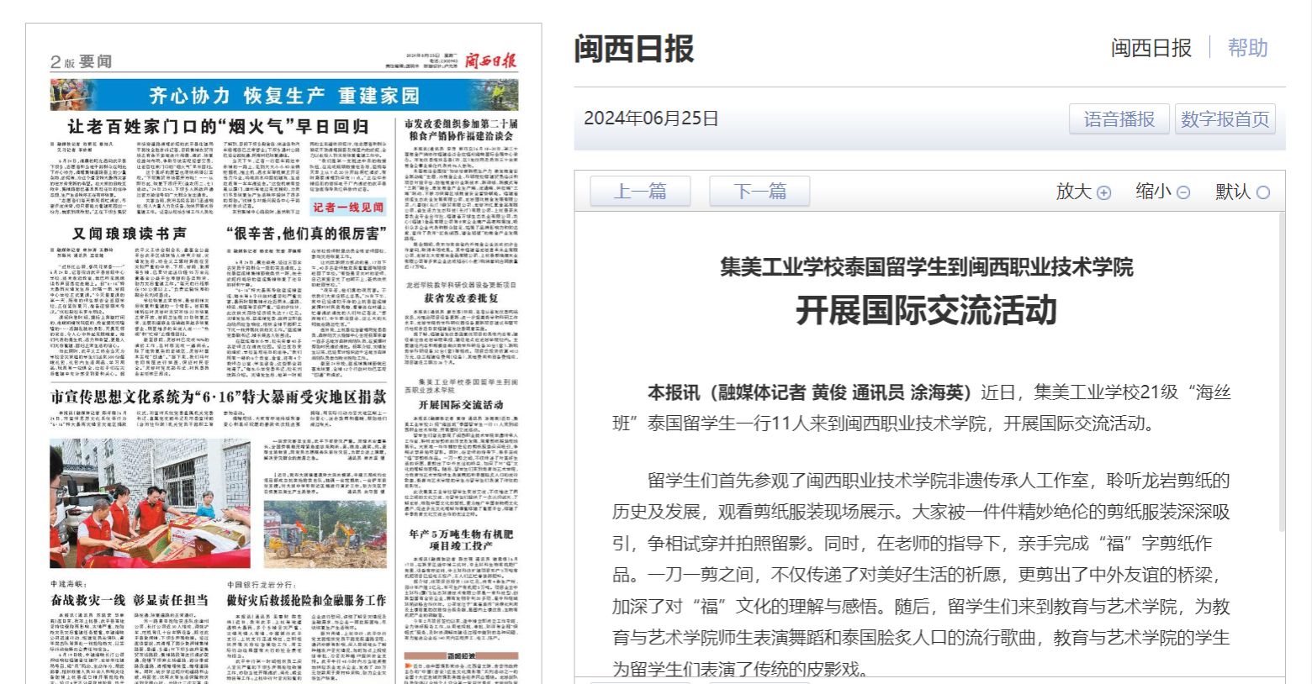
Task: Open the flood donation headline 市宣传思想文化系统
Action: pyautogui.click(x=218, y=397)
